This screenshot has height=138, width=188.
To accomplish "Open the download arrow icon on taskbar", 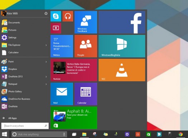I will 116,134.
